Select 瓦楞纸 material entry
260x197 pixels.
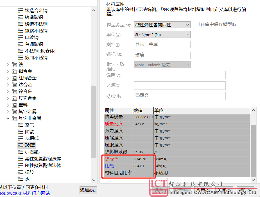point(32,139)
